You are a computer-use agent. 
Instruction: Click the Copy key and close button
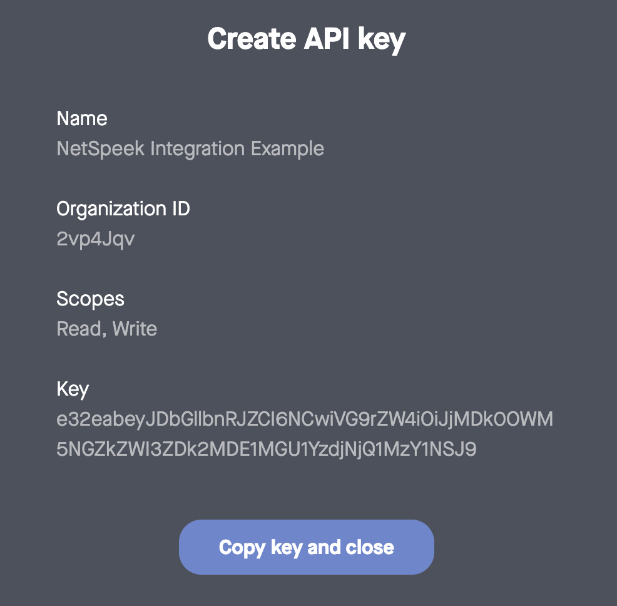point(306,547)
